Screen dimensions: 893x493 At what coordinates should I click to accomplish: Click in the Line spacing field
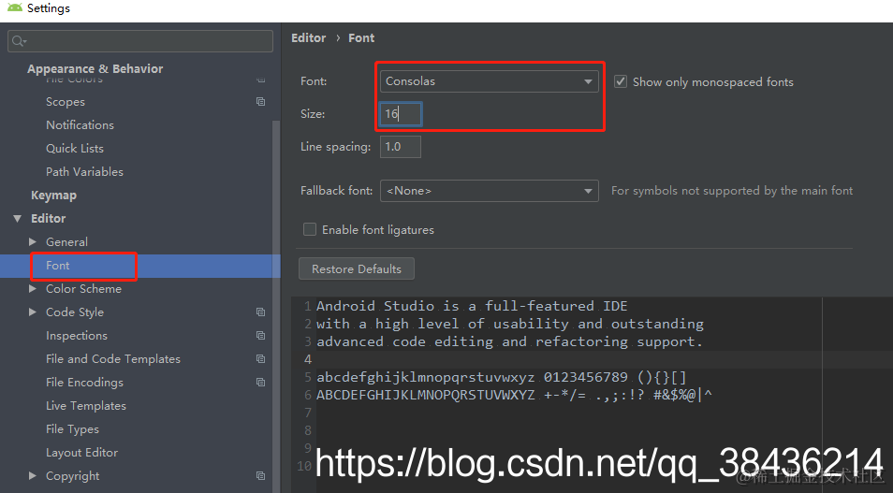(x=401, y=147)
